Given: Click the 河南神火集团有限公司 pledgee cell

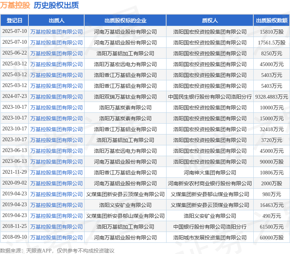Looking at the screenshot, I should pyautogui.click(x=210, y=173).
